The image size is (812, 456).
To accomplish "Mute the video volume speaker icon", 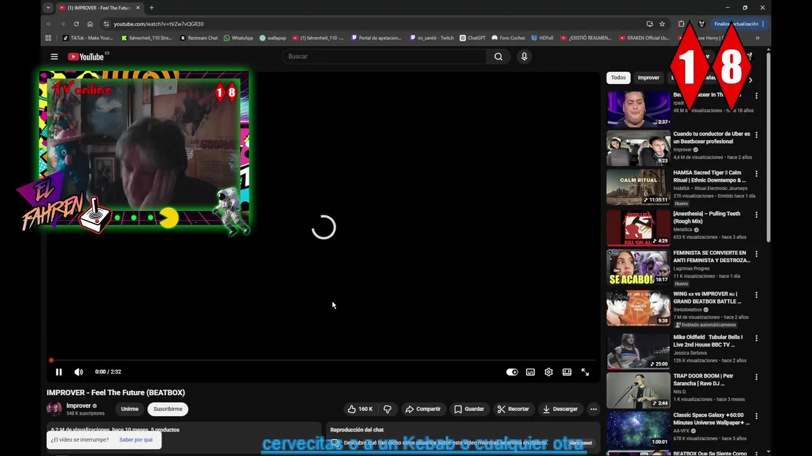I will pos(79,372).
